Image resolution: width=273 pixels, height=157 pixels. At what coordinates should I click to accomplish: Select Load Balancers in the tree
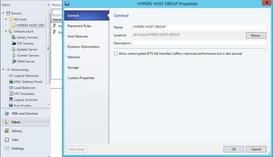pos(25,88)
